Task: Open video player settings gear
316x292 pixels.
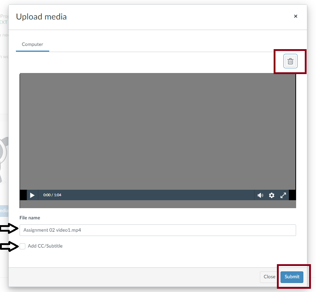Action: click(271, 195)
